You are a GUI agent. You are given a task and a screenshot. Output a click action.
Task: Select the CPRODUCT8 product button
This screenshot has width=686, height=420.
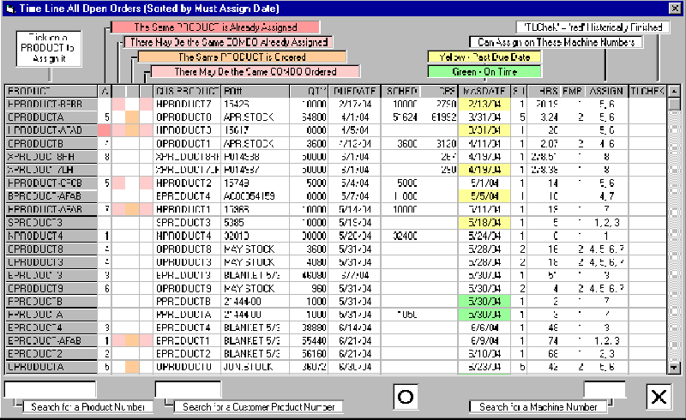point(51,249)
